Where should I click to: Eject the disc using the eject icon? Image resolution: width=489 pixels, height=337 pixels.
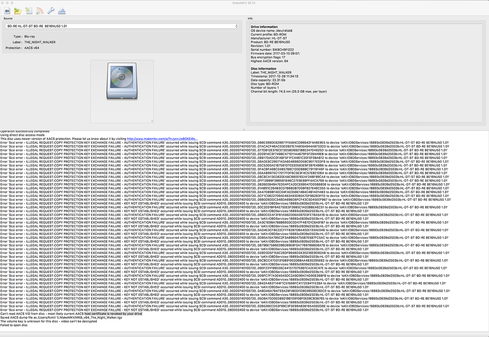point(61,11)
